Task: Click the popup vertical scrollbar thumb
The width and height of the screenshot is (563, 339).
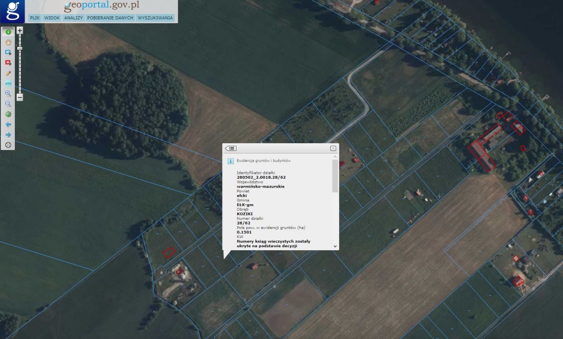Action: [335, 176]
